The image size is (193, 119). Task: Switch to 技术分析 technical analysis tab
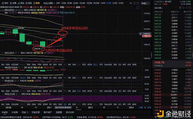point(70,112)
